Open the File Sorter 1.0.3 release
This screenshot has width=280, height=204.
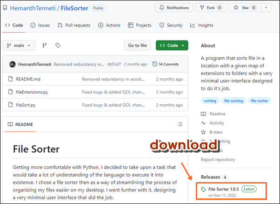223,189
